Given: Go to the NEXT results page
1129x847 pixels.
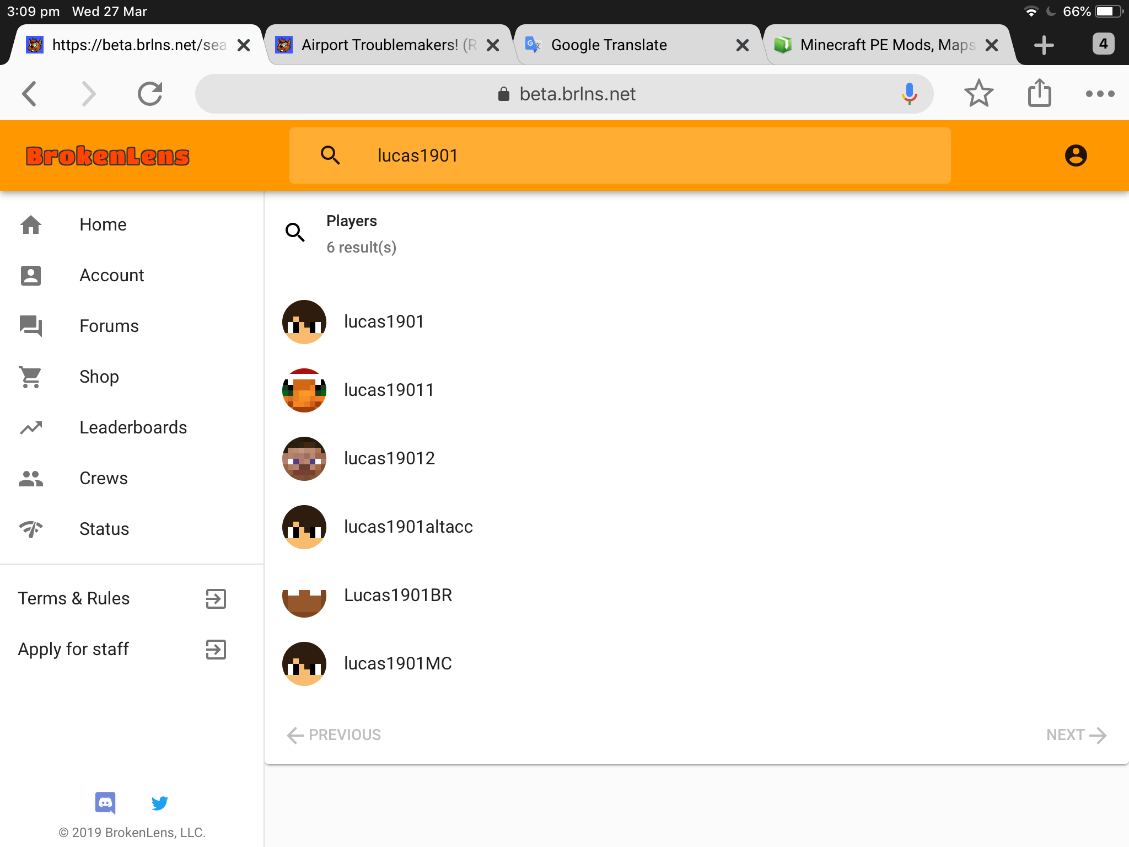Looking at the screenshot, I should [x=1076, y=735].
